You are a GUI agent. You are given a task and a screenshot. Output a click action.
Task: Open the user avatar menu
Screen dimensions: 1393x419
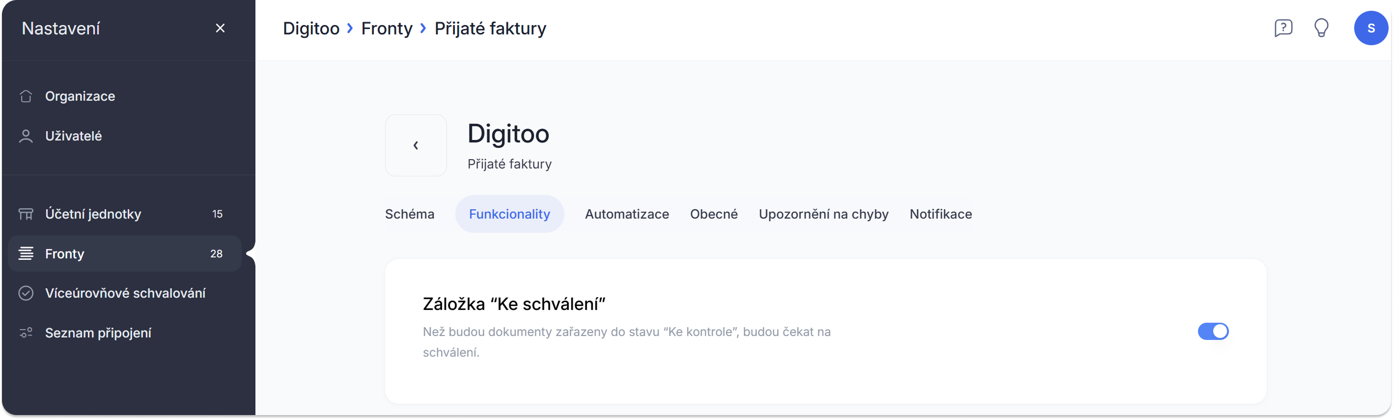coord(1370,28)
